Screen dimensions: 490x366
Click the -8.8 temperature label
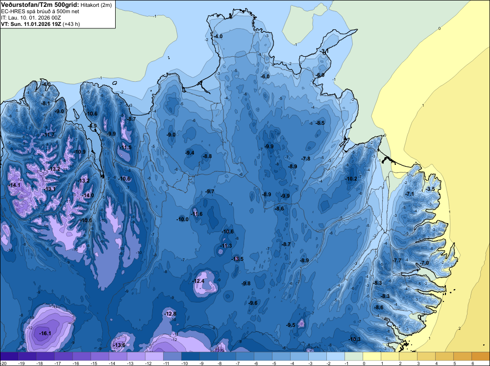[x=207, y=156]
